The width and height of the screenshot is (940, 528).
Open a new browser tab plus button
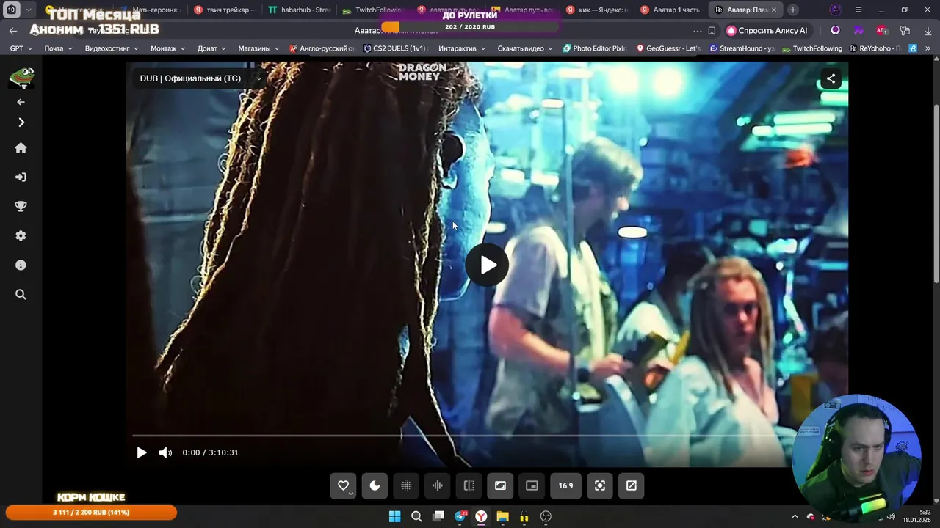pyautogui.click(x=793, y=10)
